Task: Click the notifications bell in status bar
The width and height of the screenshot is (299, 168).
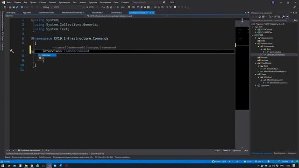Action: coord(269,162)
